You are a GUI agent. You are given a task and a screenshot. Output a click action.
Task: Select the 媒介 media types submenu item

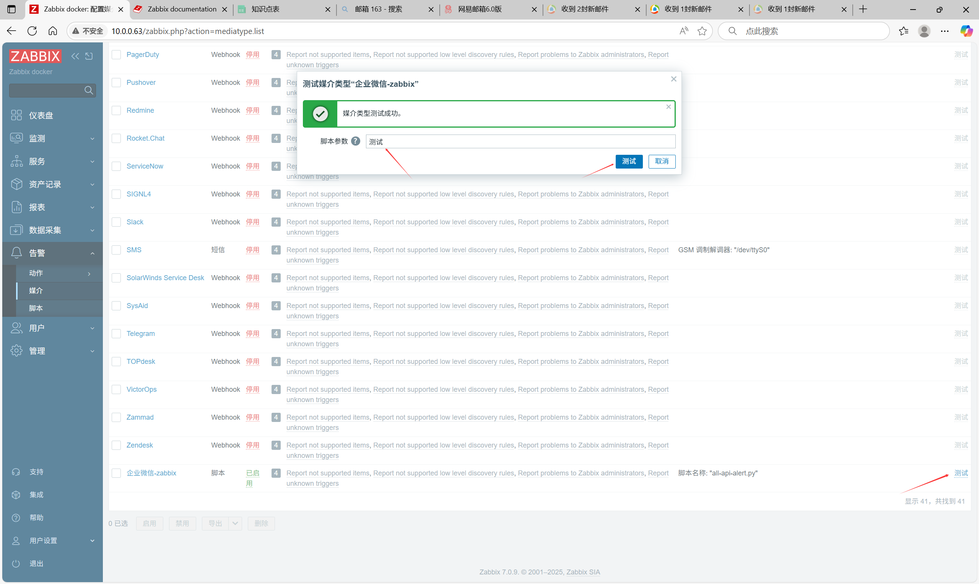pyautogui.click(x=59, y=291)
